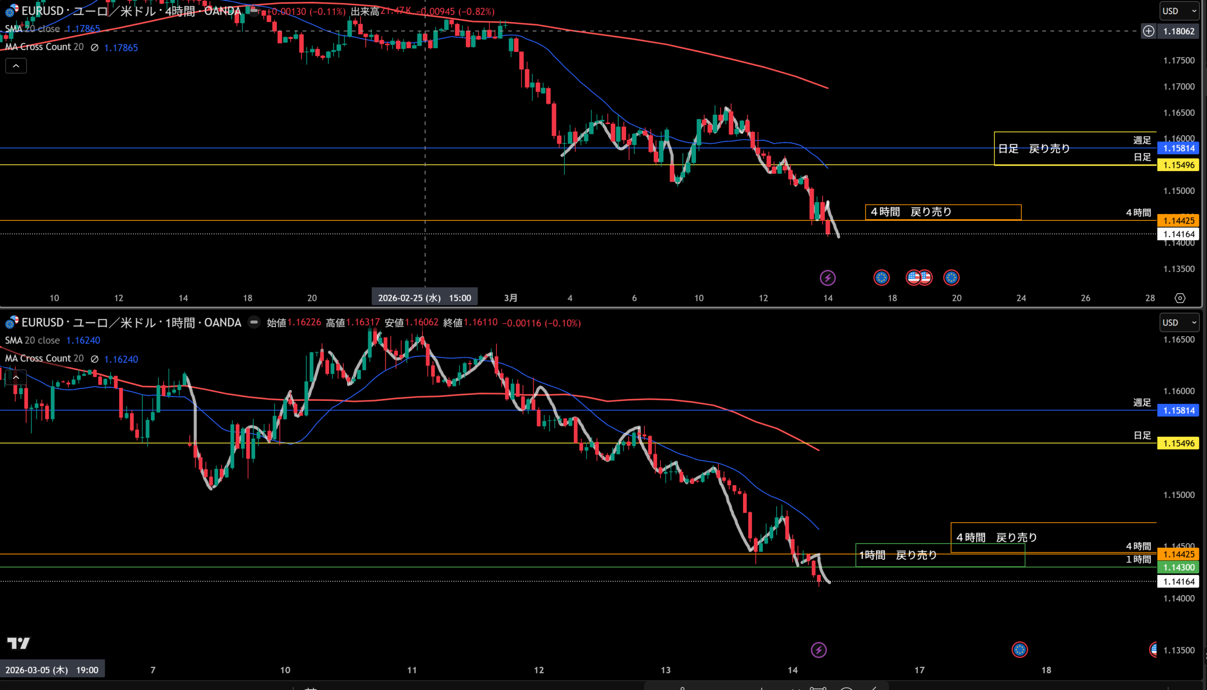Click the EURUSD 4時間 symbol title
Image resolution: width=1207 pixels, height=690 pixels.
click(130, 10)
